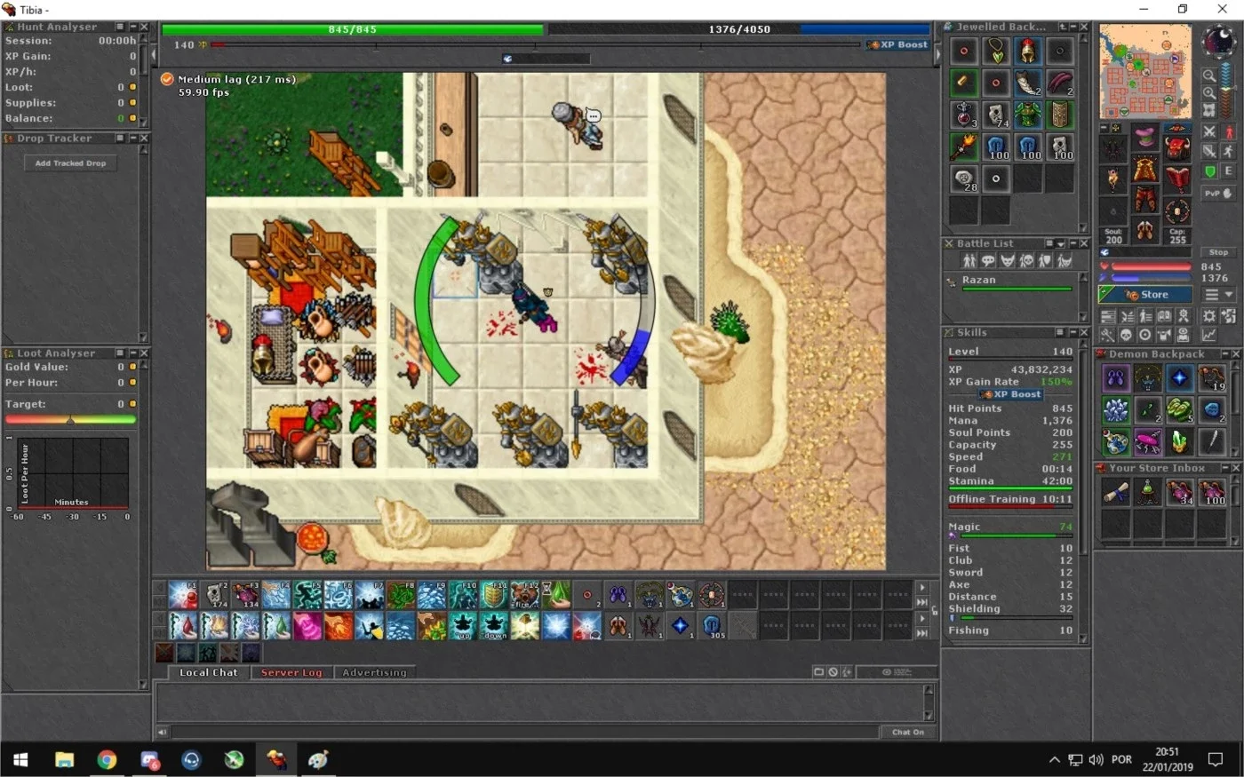This screenshot has width=1244, height=777.
Task: Click the 'down' levitate hotkey
Action: 494,626
